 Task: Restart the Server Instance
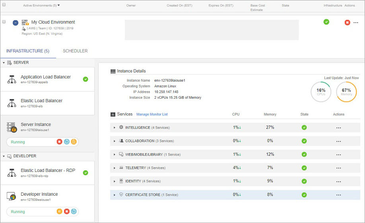tap(66, 142)
